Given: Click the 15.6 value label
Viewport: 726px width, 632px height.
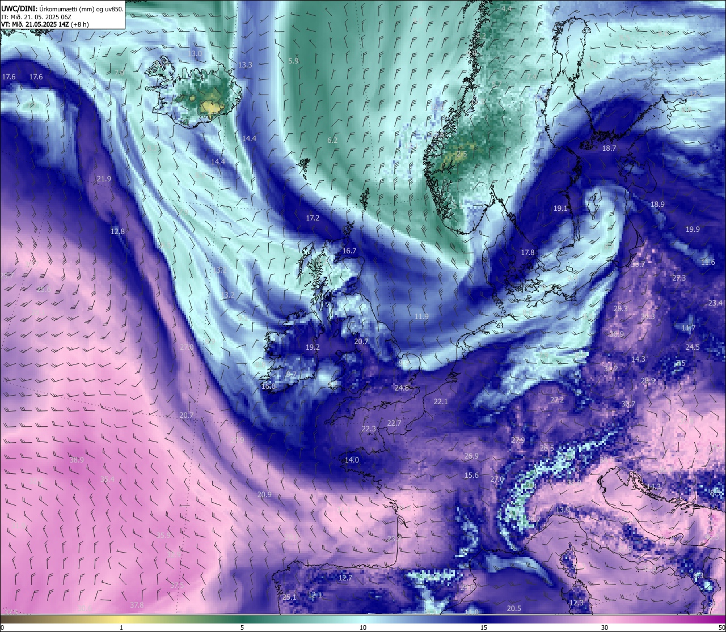Looking at the screenshot, I should point(471,475).
